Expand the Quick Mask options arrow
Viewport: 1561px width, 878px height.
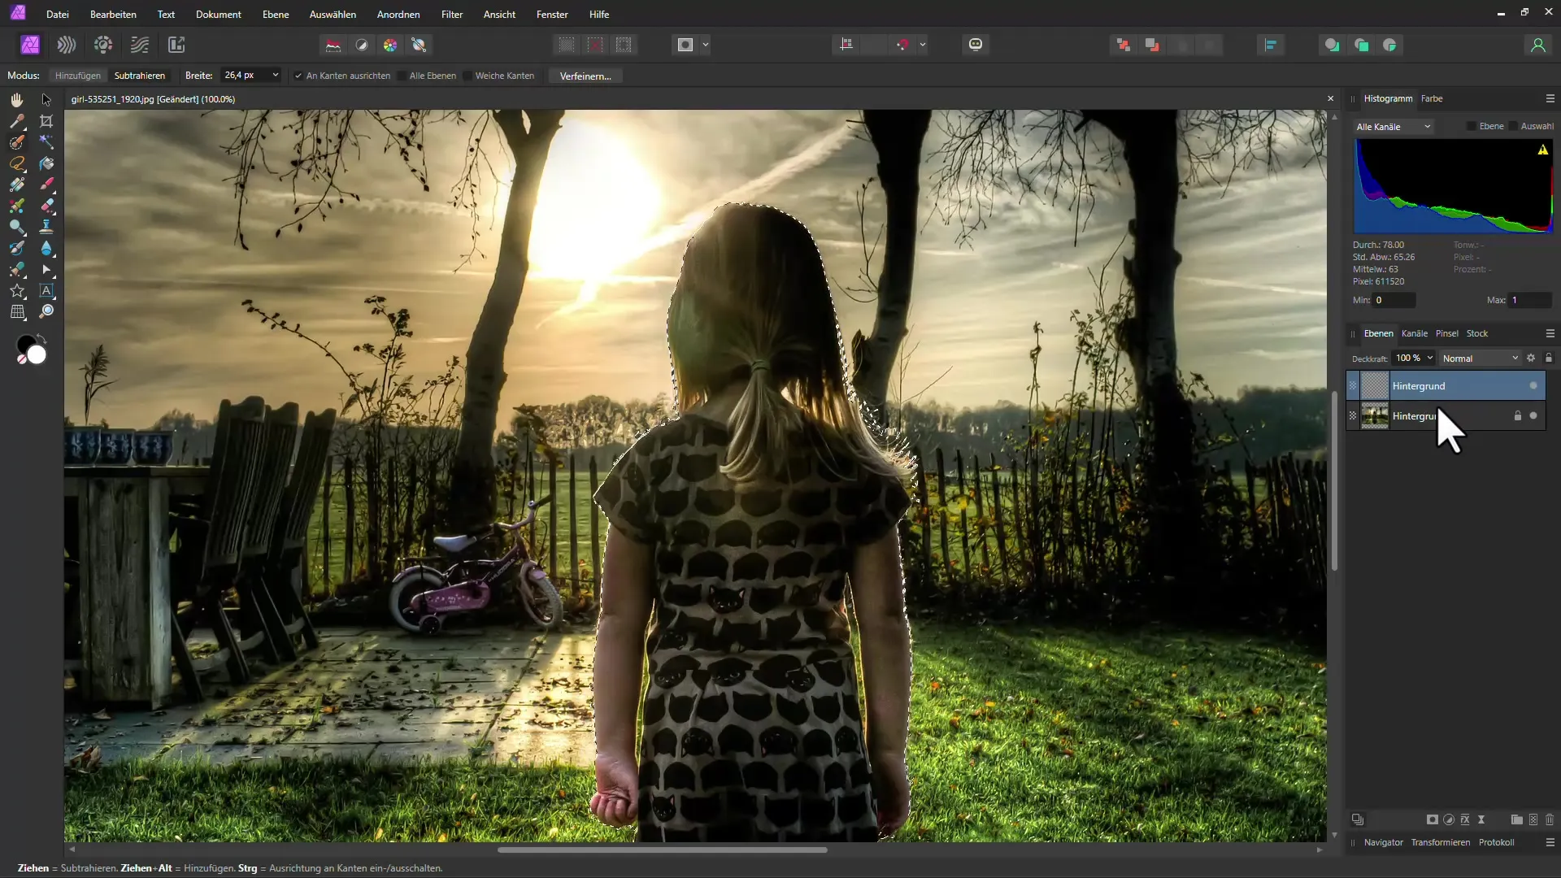pos(706,45)
